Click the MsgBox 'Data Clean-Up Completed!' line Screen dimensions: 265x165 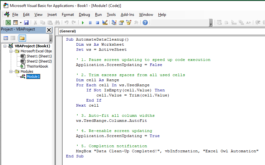(167, 151)
